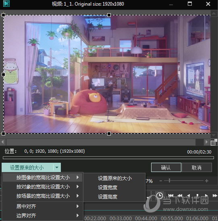Image resolution: width=218 pixels, height=221 pixels.
Task: Click arrow next to 按对象的宽高比设置大小
Action: [x=77, y=186]
